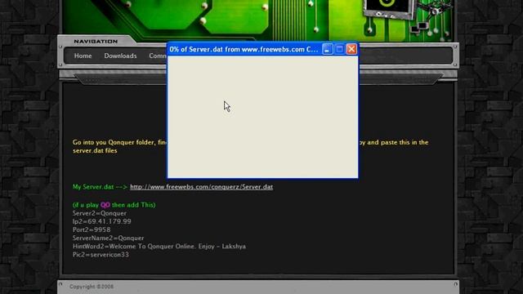Select the HintWord2 welcome message line
Viewport: 523px width, 294px height.
point(159,247)
